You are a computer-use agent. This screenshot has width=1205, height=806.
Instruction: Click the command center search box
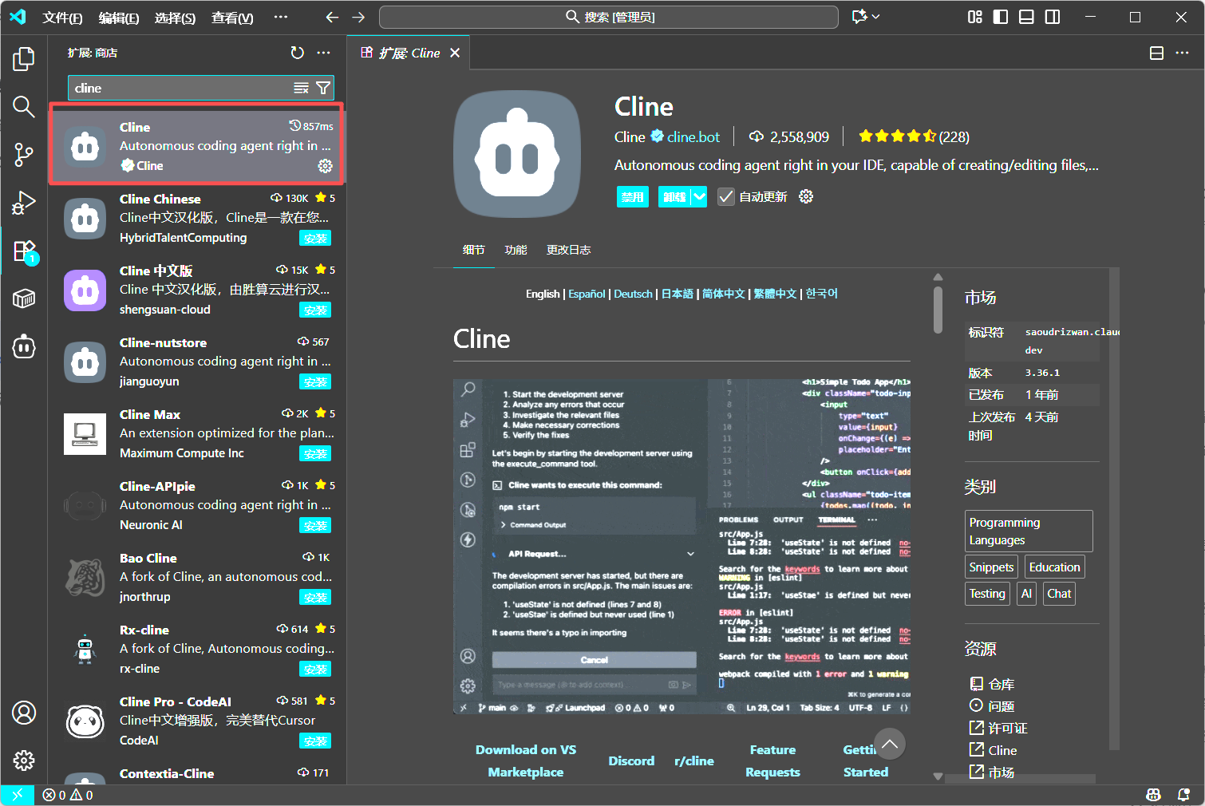pos(609,17)
